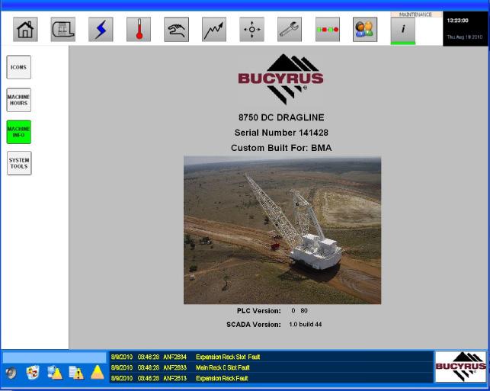
Task: Open the MACHINE HOURS page
Action: pyautogui.click(x=19, y=100)
